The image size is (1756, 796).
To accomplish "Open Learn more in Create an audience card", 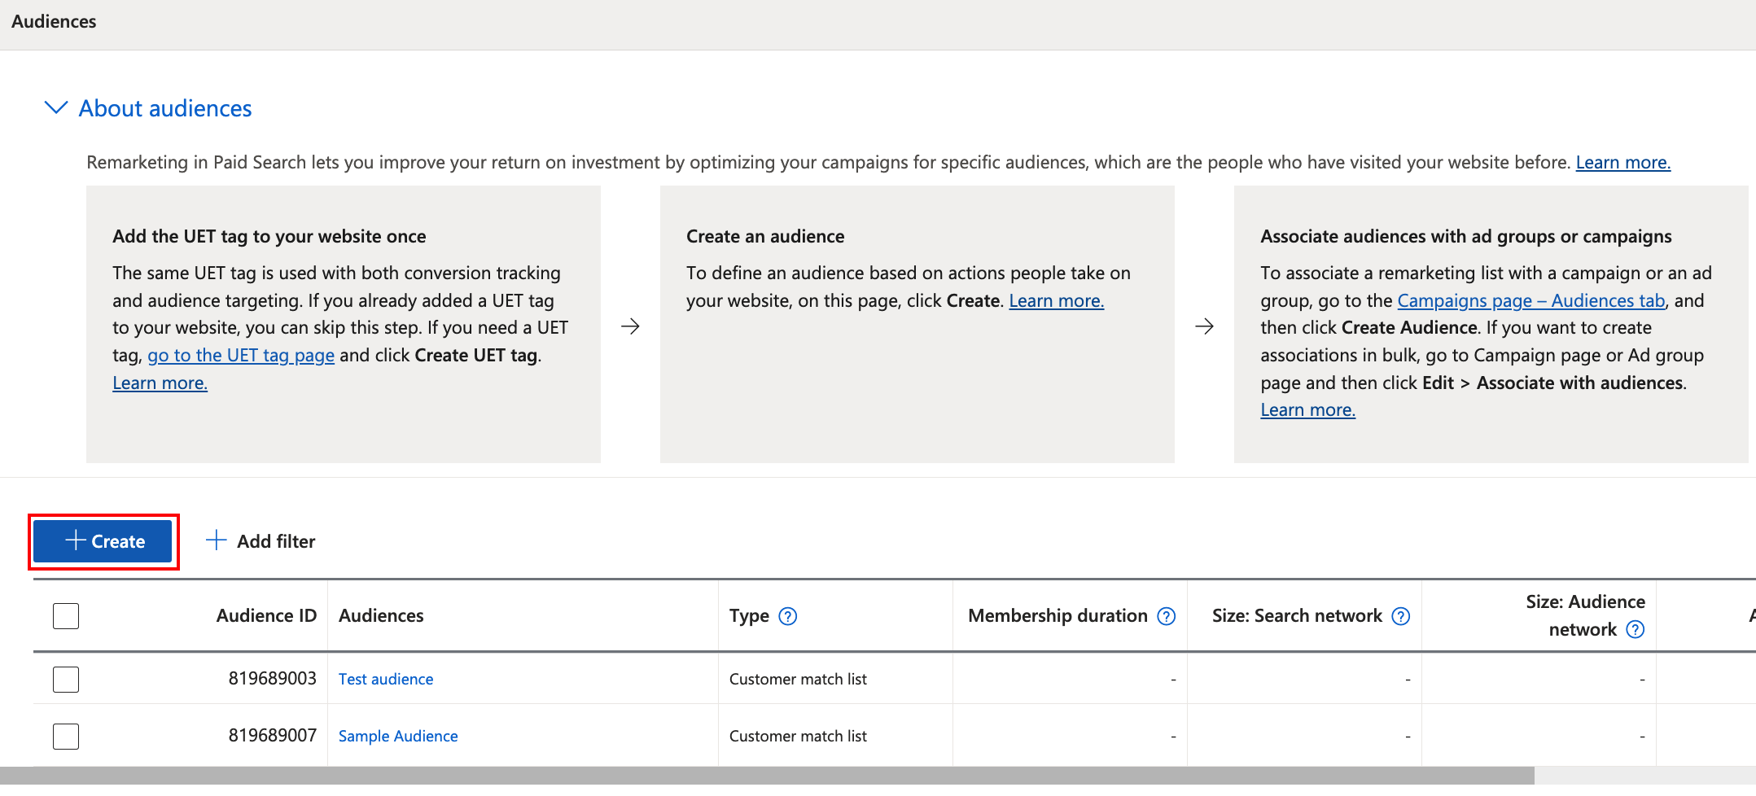I will click(1057, 301).
